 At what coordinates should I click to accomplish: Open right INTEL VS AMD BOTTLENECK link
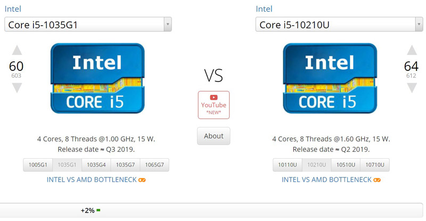click(x=326, y=179)
